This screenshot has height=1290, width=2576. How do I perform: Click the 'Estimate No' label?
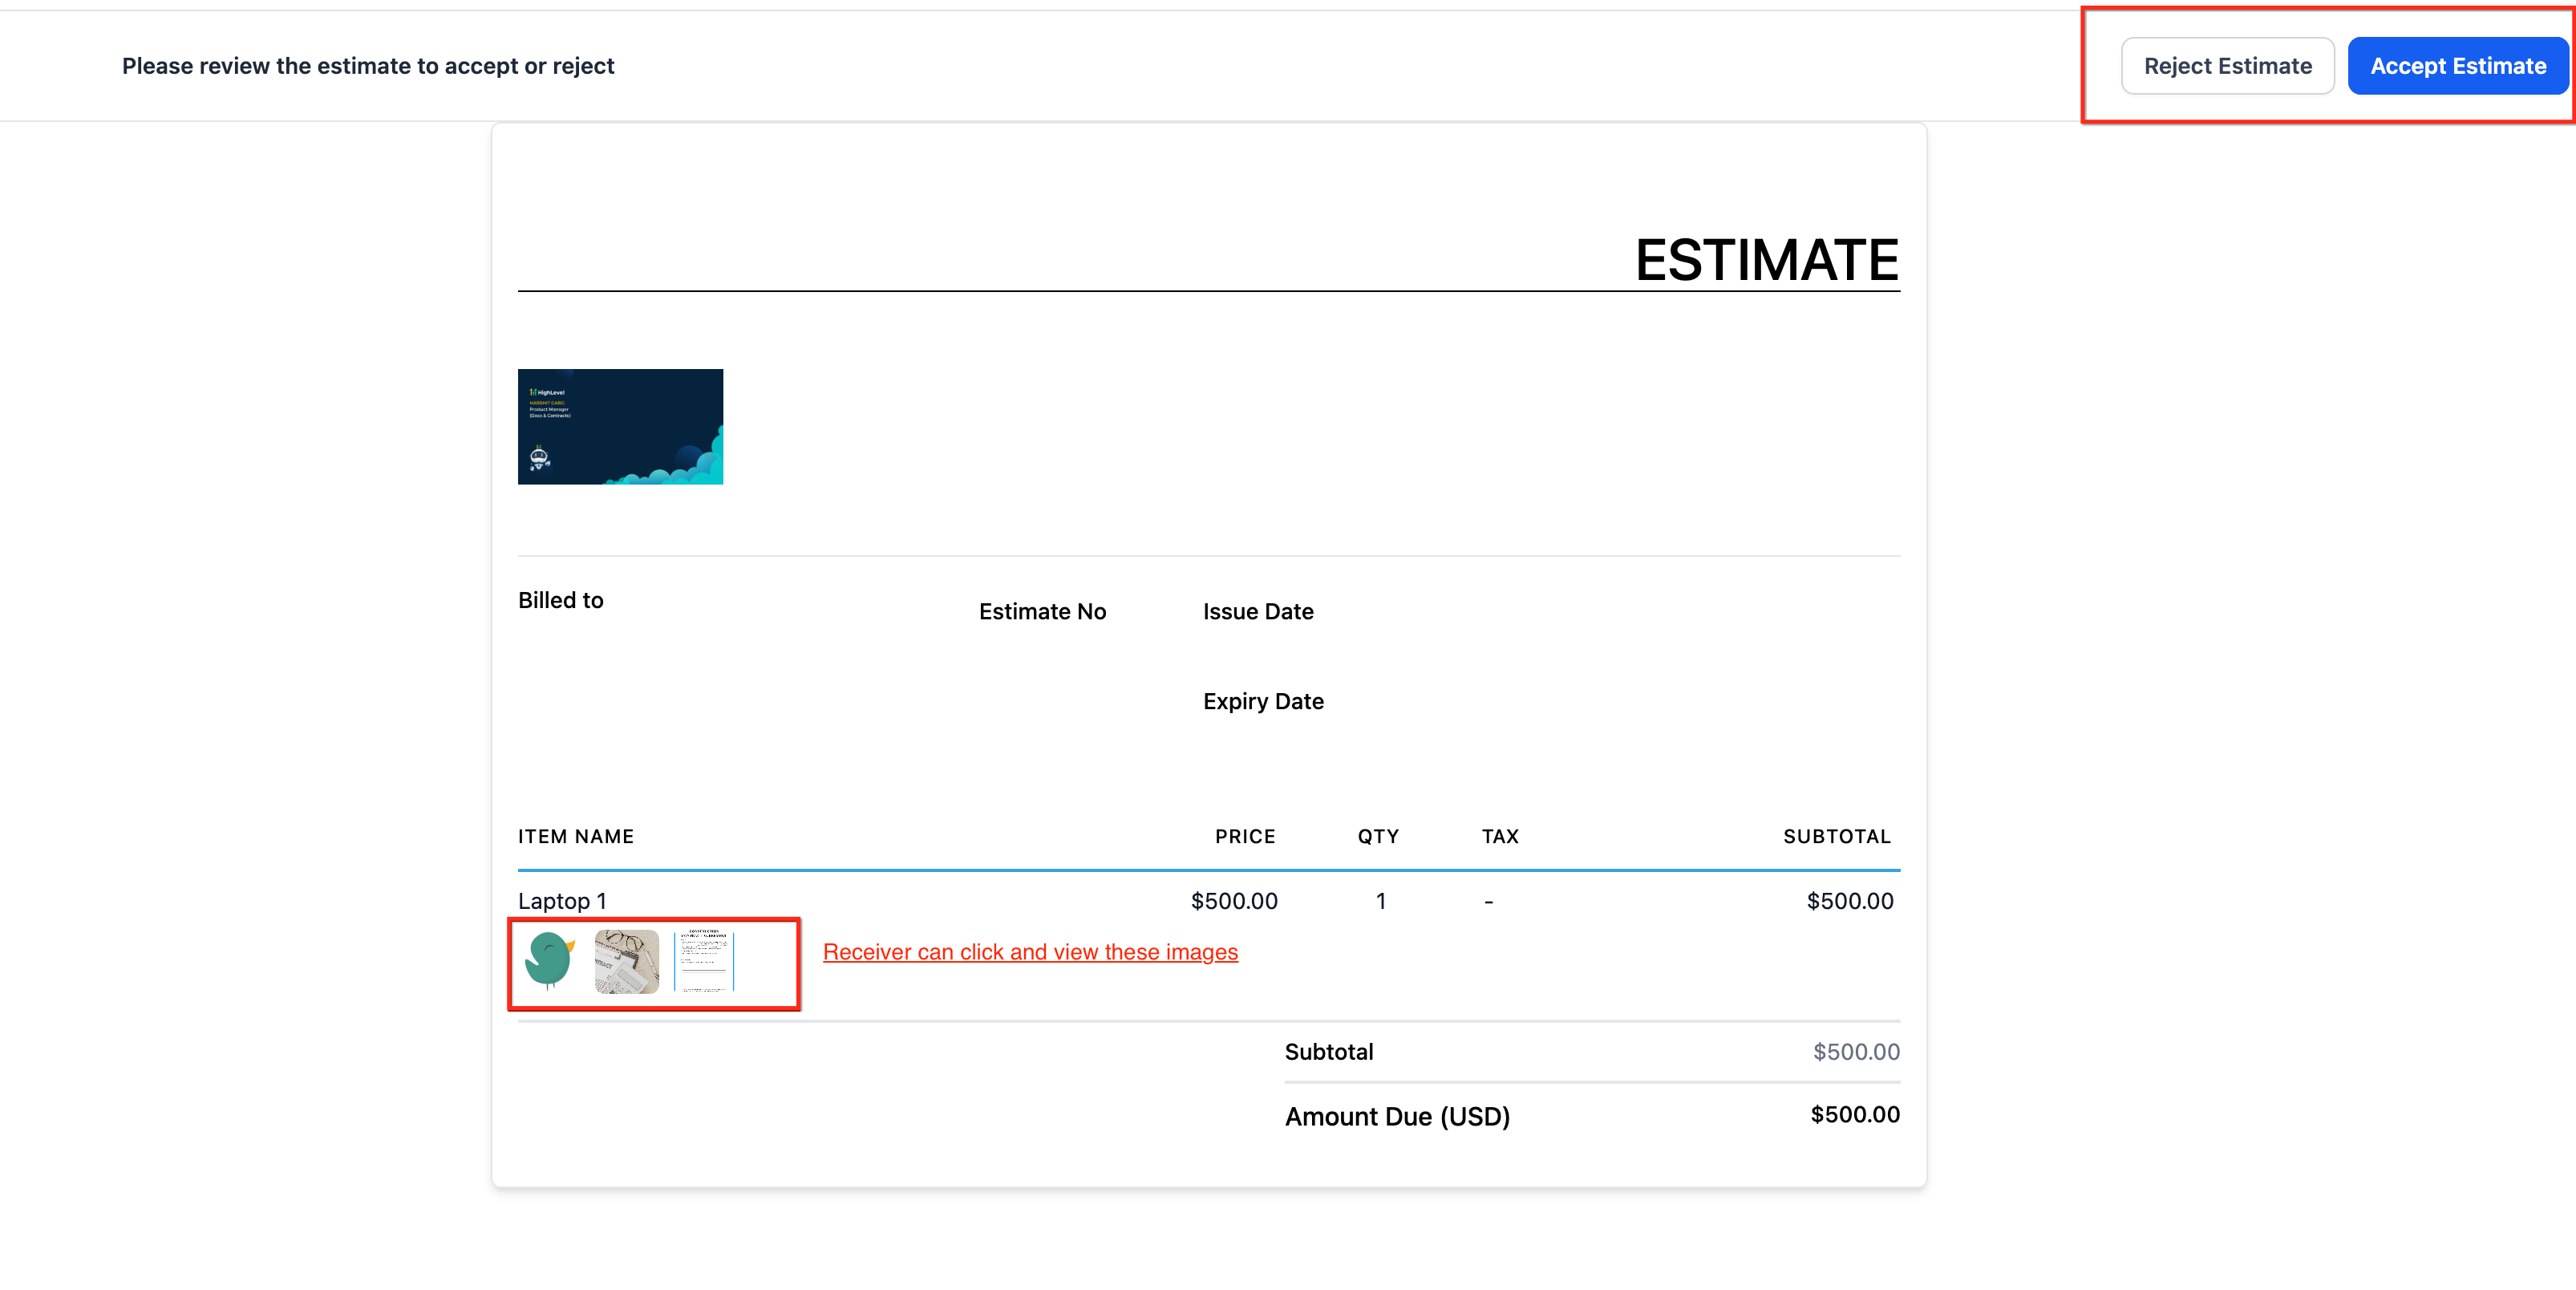1042,611
